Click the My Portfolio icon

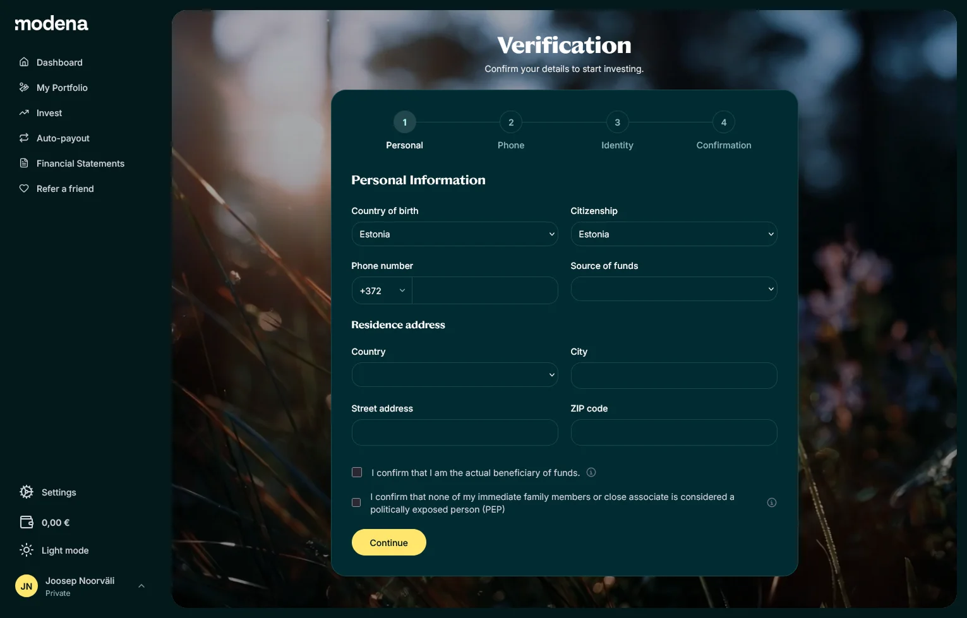pos(24,87)
